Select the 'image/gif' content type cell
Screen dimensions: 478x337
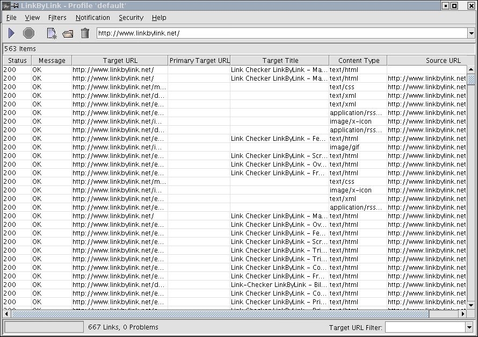coord(358,147)
